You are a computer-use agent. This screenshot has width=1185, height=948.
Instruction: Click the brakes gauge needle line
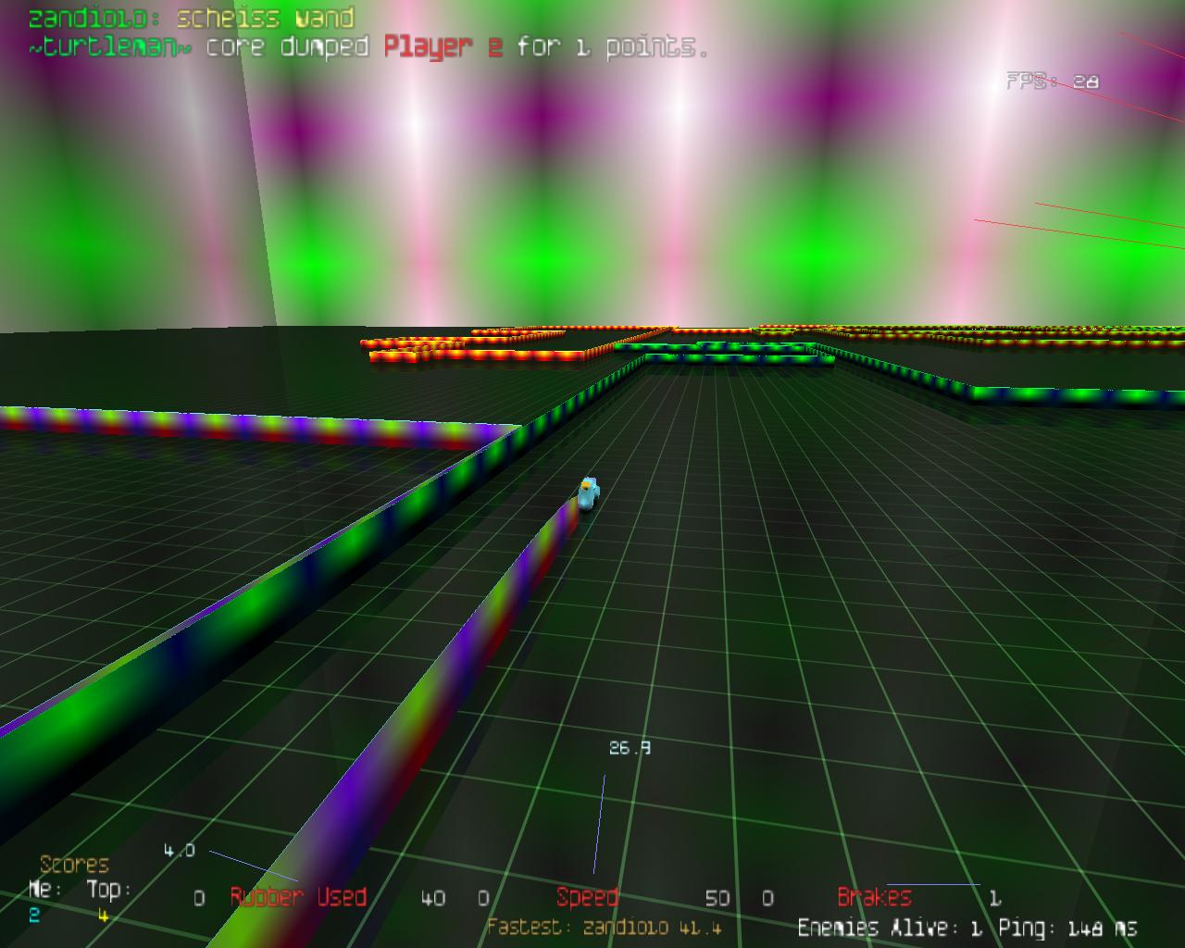933,885
